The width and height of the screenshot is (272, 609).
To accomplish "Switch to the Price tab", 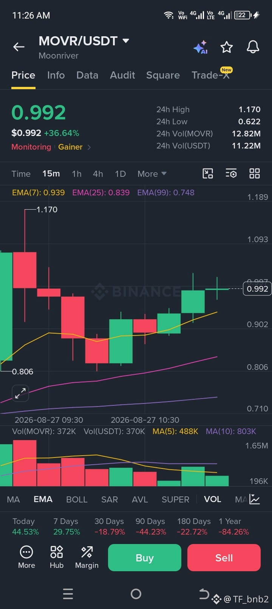I will click(x=23, y=75).
